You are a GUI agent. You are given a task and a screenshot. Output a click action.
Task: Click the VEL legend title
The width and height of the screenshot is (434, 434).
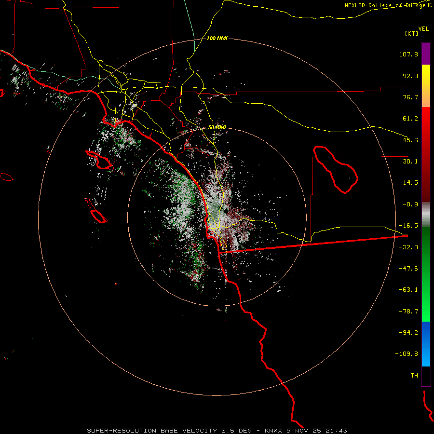pos(423,28)
